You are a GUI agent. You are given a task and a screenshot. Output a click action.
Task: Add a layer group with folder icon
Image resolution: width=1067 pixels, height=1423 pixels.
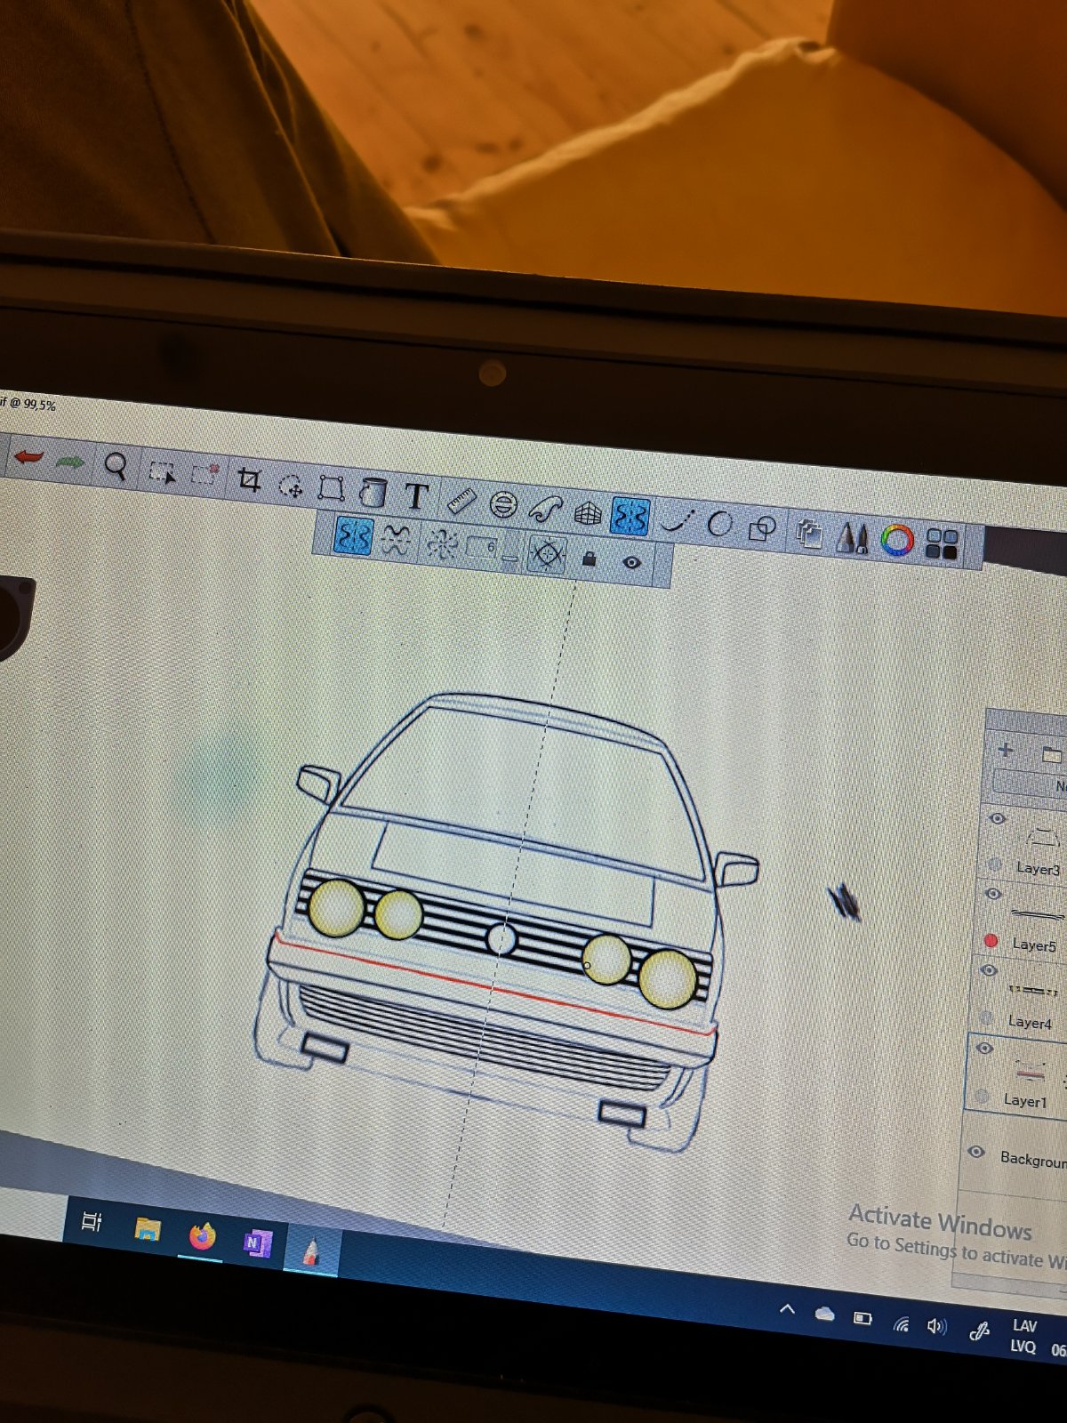1052,755
